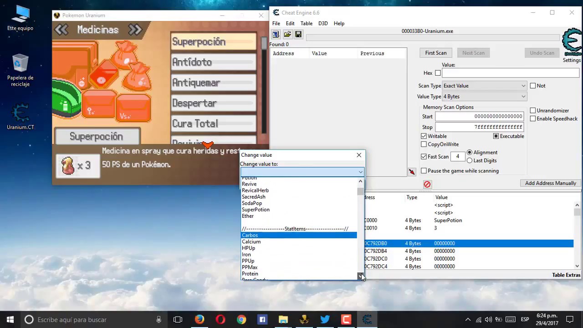Screen dimensions: 583x328
Task: Toggle the Writable checkbox
Action: 424,136
